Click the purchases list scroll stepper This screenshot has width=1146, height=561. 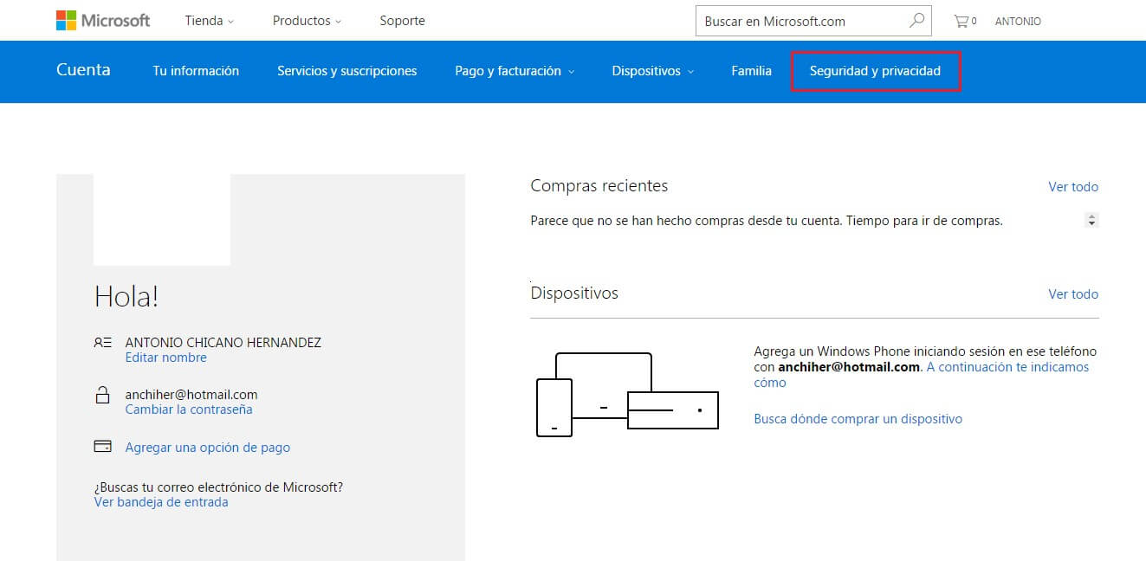(1091, 221)
